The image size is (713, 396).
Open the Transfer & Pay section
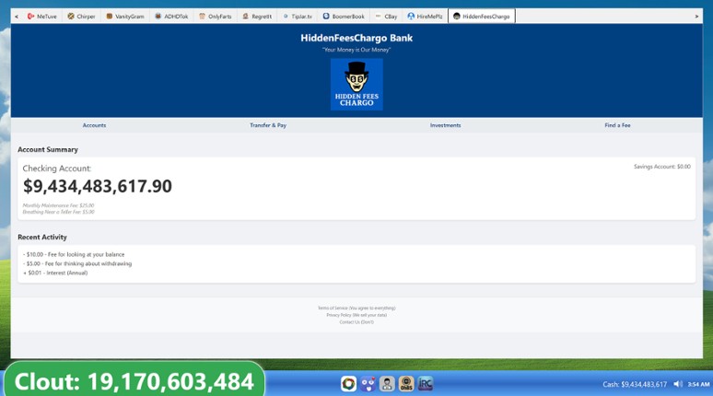[268, 125]
